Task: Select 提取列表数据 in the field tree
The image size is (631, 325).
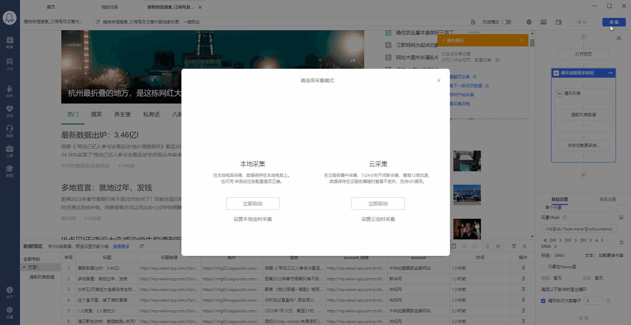Action: pos(42,277)
